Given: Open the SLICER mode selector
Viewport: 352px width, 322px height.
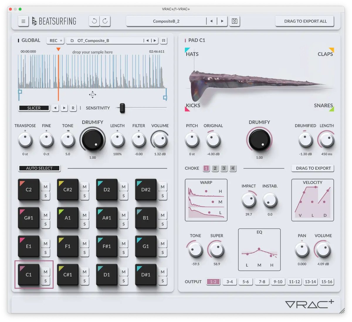Looking at the screenshot, I should 34,108.
